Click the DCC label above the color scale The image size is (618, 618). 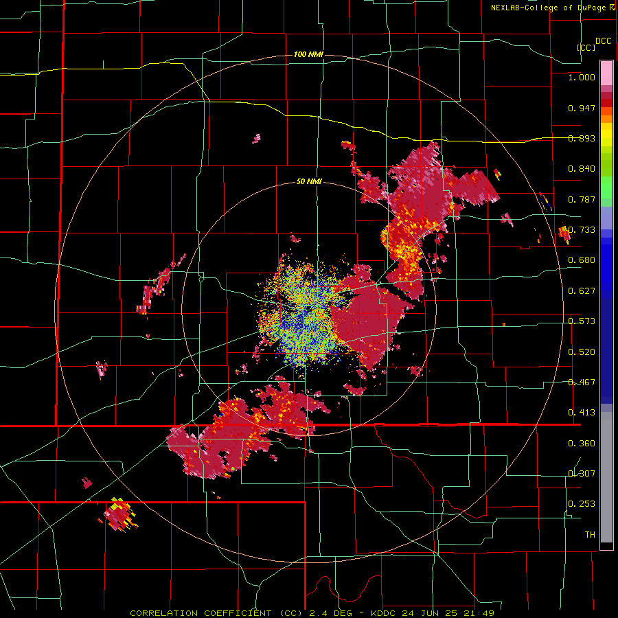603,41
